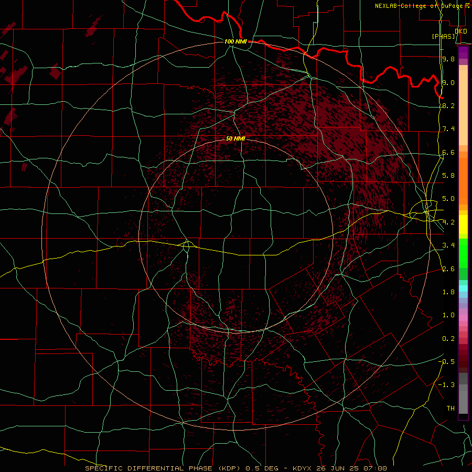Click the TH threshold label on the scale
472x472 pixels.
[x=450, y=408]
